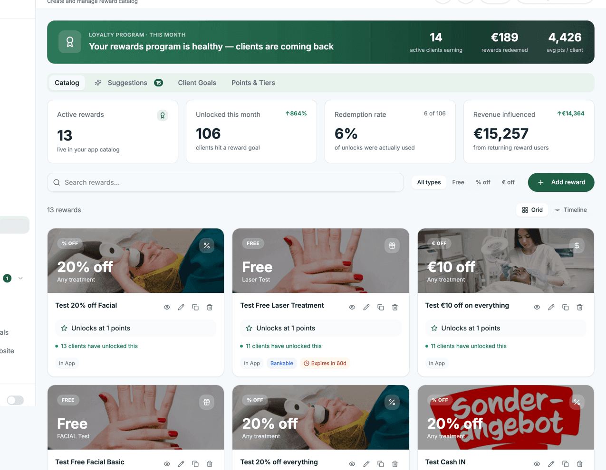Preview Test Free Facial Basic reward
This screenshot has width=606, height=470.
[167, 464]
